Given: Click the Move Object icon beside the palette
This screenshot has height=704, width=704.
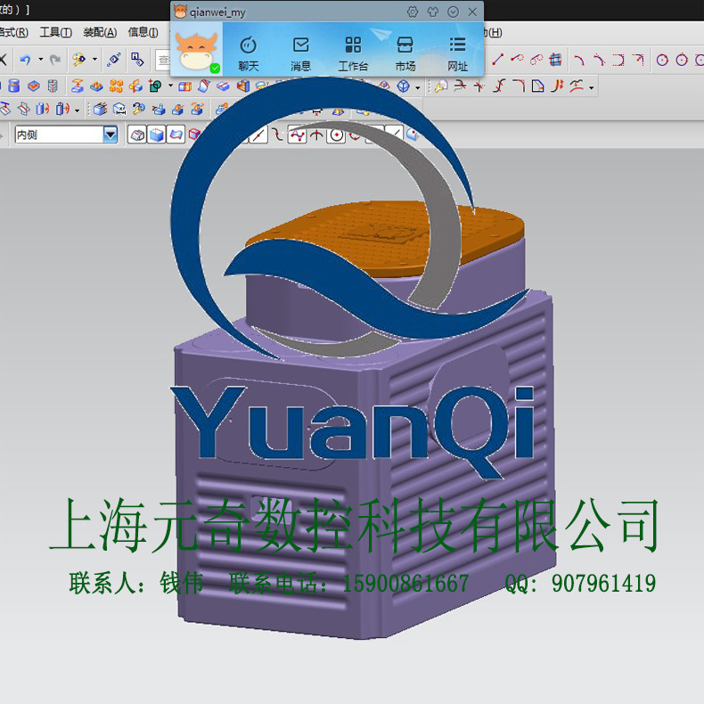Looking at the screenshot, I should (114, 60).
